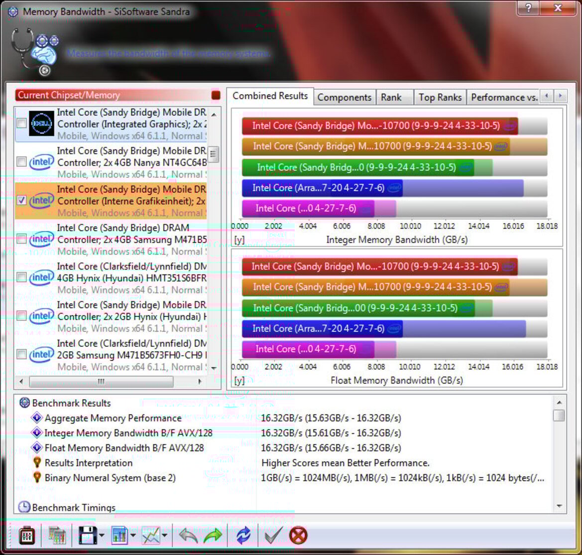Click the line graph toolbar icon
Screen dimensions: 582x555
click(x=151, y=535)
